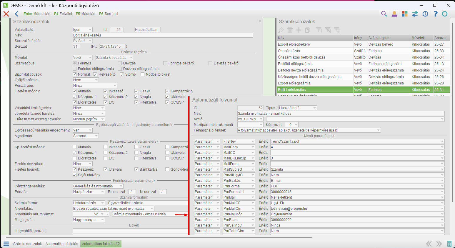The image size is (455, 248).
Task: Click the red X close icon in toolbar
Action: click(x=6, y=14)
